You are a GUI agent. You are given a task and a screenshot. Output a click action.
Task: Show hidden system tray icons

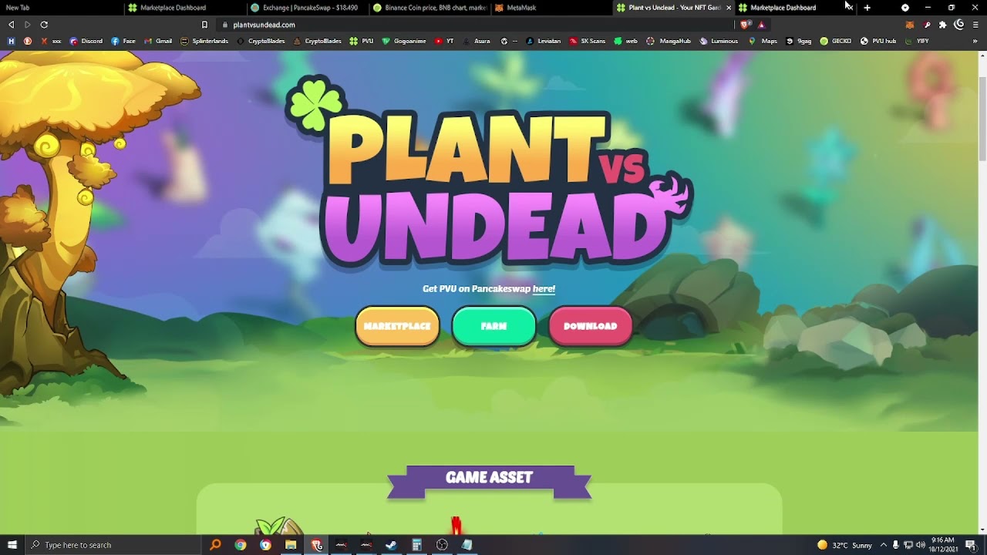coord(884,545)
